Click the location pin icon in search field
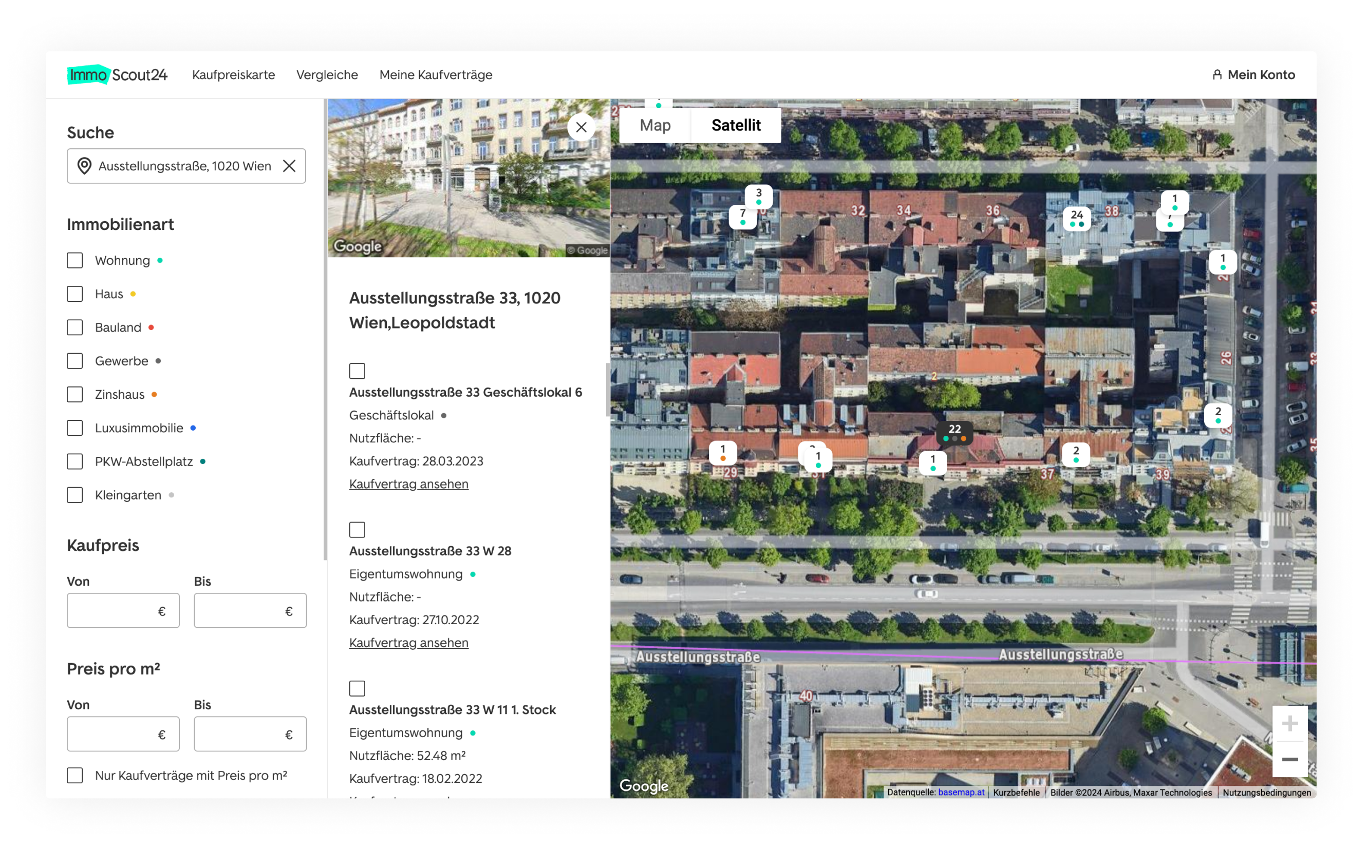This screenshot has height=850, width=1368. pos(84,166)
